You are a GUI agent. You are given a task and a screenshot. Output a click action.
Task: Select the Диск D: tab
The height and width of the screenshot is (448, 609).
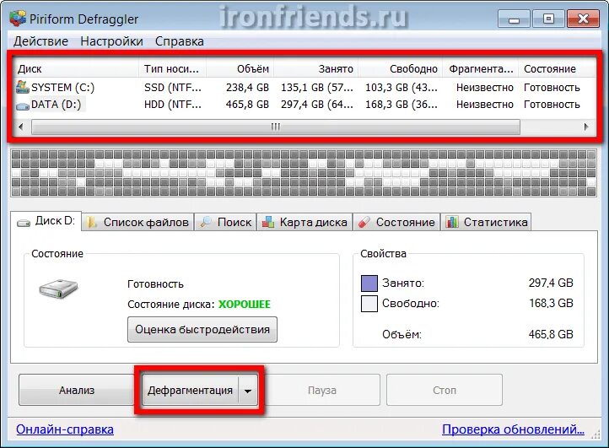click(x=46, y=222)
